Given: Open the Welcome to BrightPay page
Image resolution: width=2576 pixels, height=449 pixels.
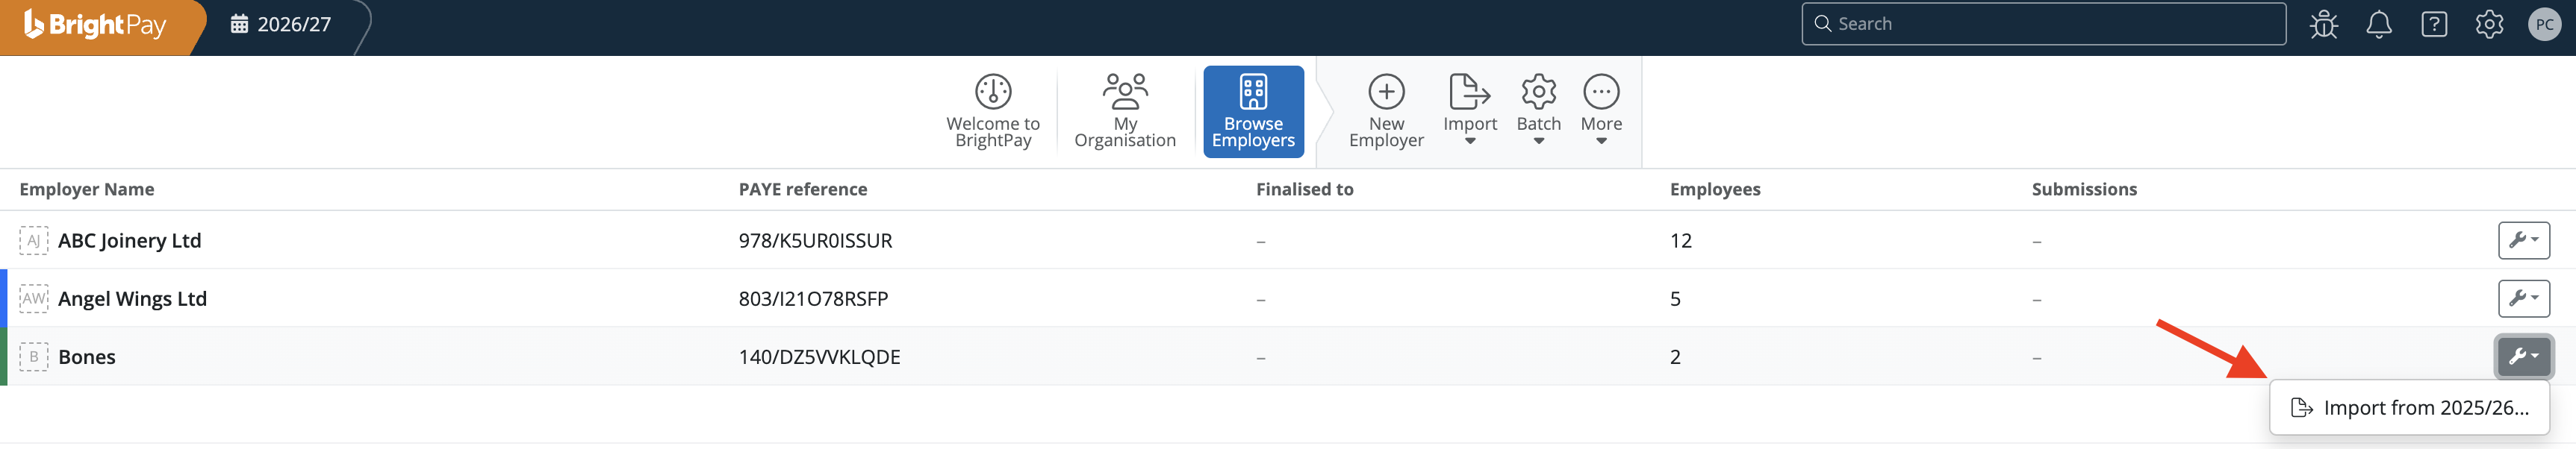Looking at the screenshot, I should (x=992, y=111).
